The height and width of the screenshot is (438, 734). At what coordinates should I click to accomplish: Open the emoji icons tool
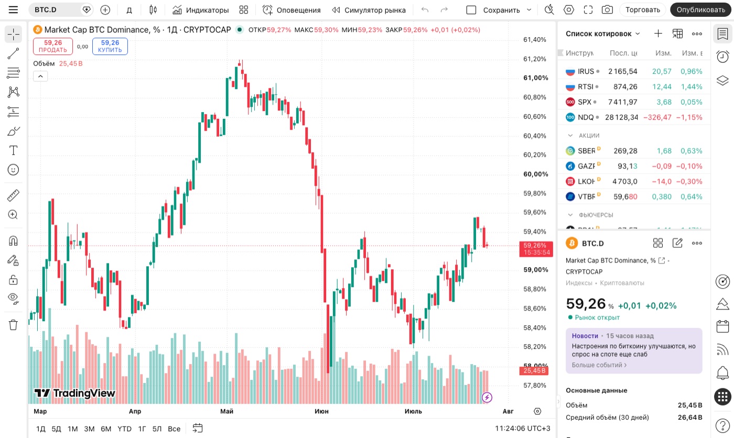pyautogui.click(x=13, y=170)
